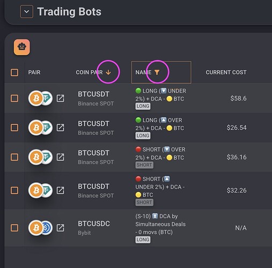The height and width of the screenshot is (268, 272).
Task: Click the COIN PAIR sort arrow
Action: point(108,72)
